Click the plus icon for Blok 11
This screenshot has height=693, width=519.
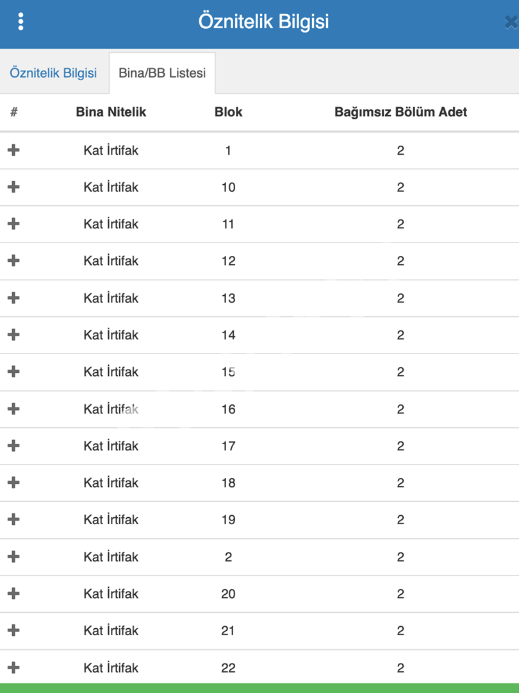point(13,224)
